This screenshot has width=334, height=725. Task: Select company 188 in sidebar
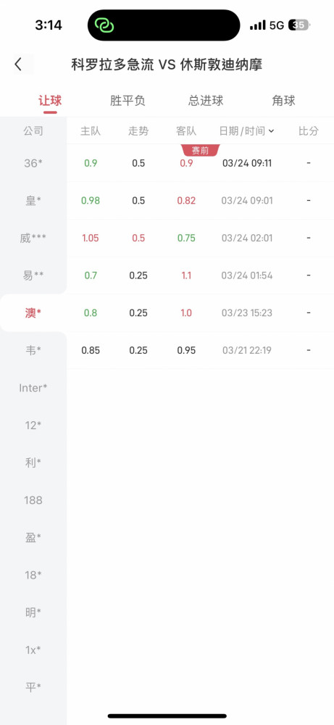33,500
